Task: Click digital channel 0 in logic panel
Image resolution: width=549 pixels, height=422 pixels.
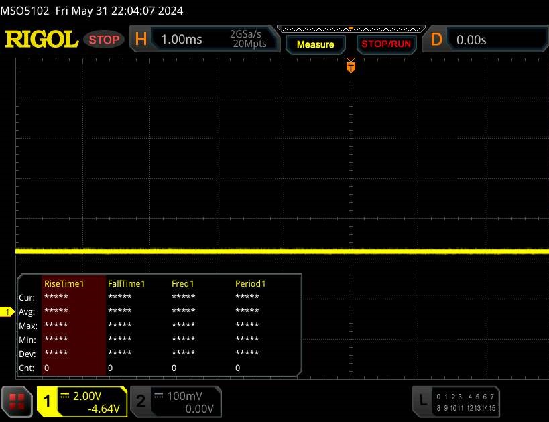Action: 438,397
